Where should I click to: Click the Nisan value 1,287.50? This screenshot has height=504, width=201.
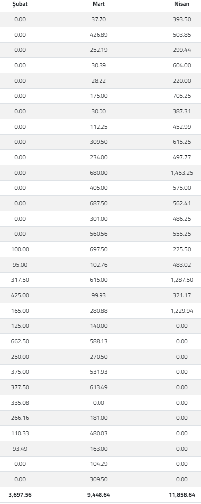pyautogui.click(x=182, y=280)
